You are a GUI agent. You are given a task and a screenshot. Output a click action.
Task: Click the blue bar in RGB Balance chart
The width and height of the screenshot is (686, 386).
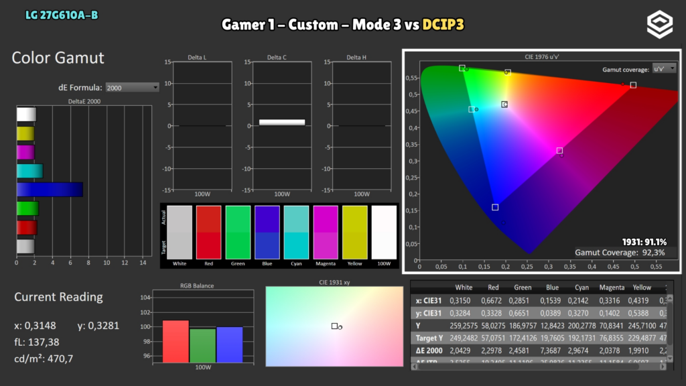230,344
